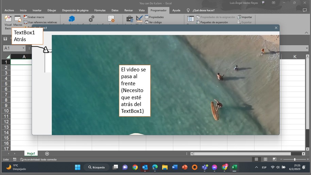Image resolution: width=311 pixels, height=175 pixels.
Task: Switch to the Disposición de página tab
Action: click(75, 10)
